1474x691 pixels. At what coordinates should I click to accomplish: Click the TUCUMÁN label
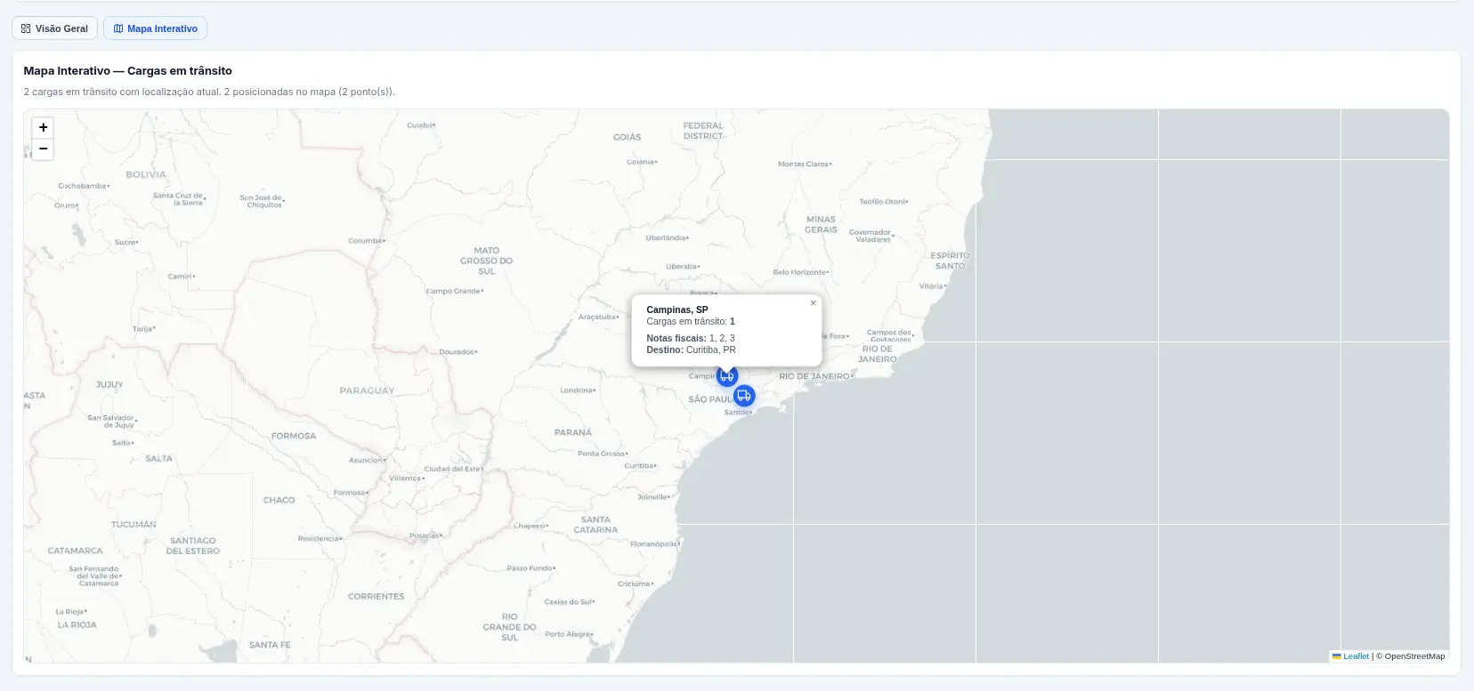[134, 525]
